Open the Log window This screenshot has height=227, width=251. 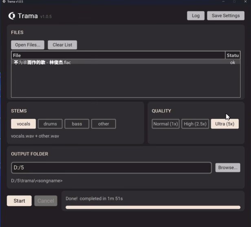(x=196, y=16)
